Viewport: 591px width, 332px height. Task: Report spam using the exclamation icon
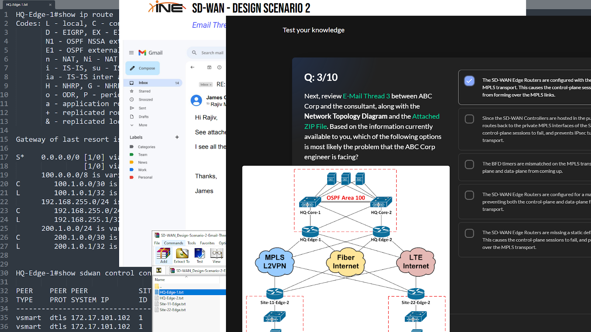(219, 67)
